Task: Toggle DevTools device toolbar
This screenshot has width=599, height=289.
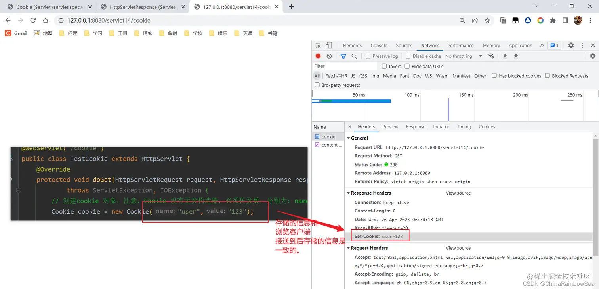Action: click(329, 46)
